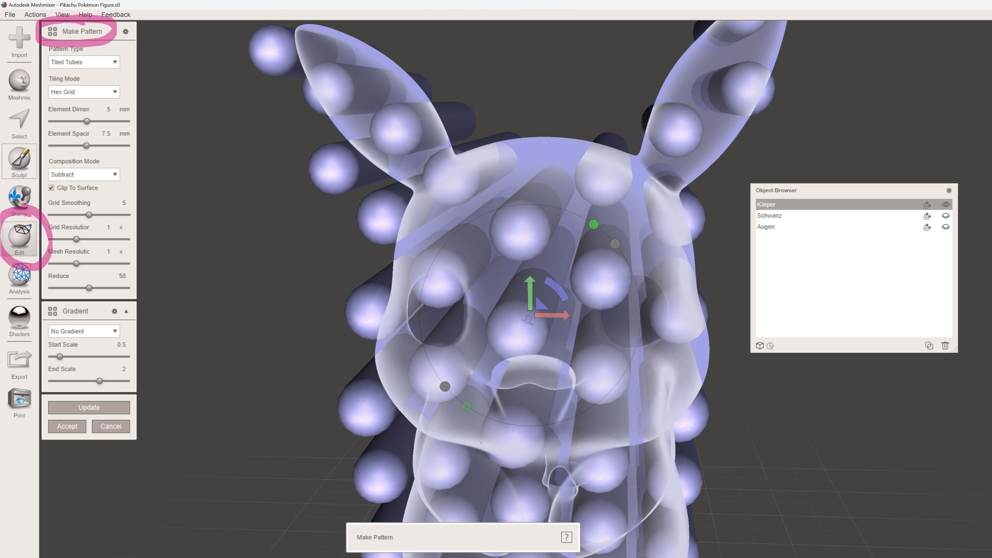Screen dimensions: 992x558
Task: Open the Composition Mode Subtract dropdown
Action: coord(84,174)
